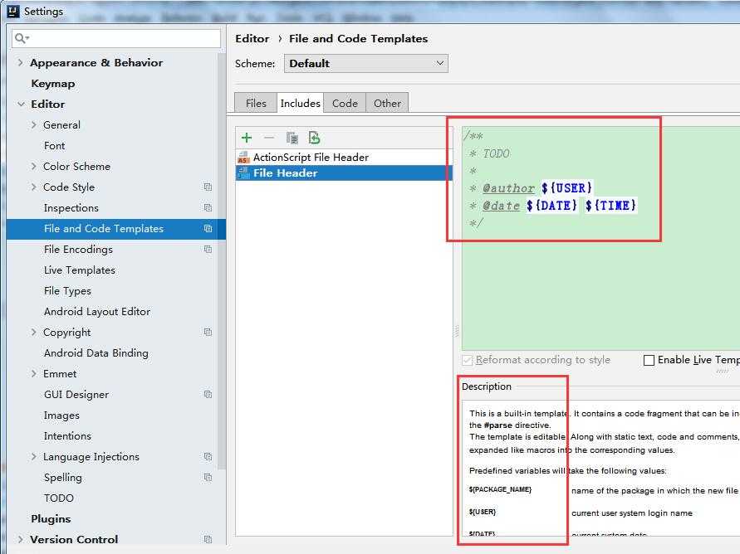The image size is (740, 554).
Task: Click project-level icon beside File Encodings
Action: click(x=208, y=249)
